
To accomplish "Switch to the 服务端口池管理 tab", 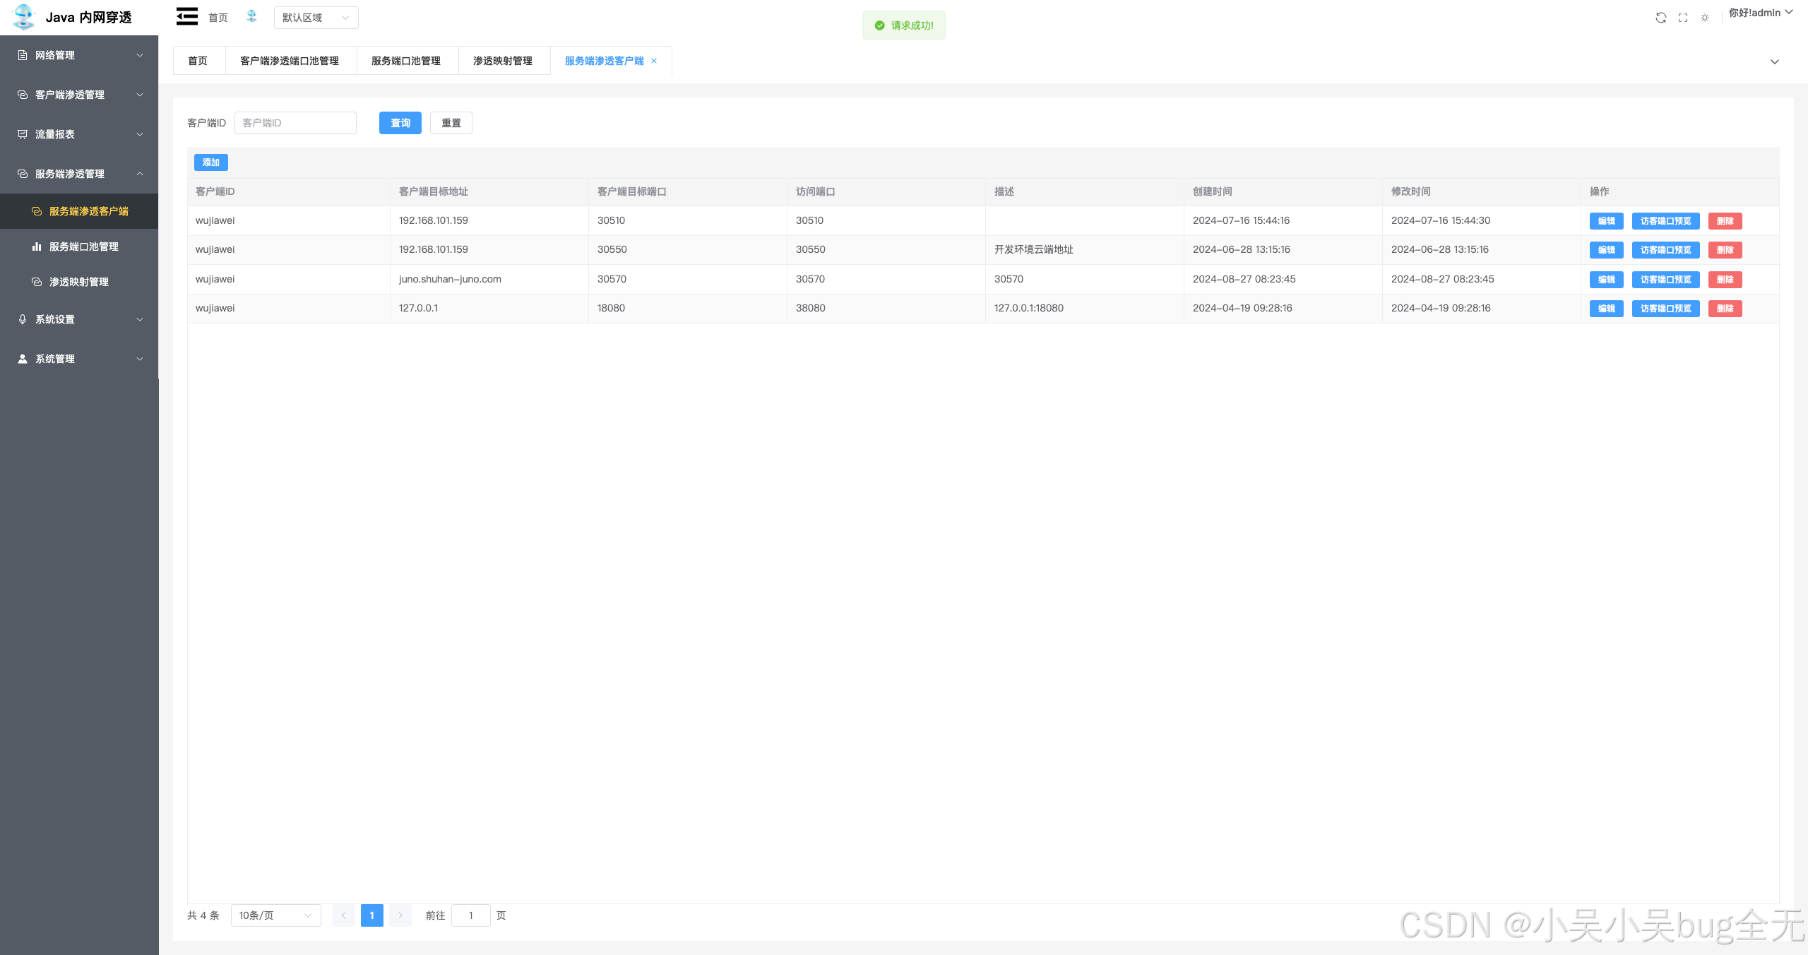I will (406, 61).
